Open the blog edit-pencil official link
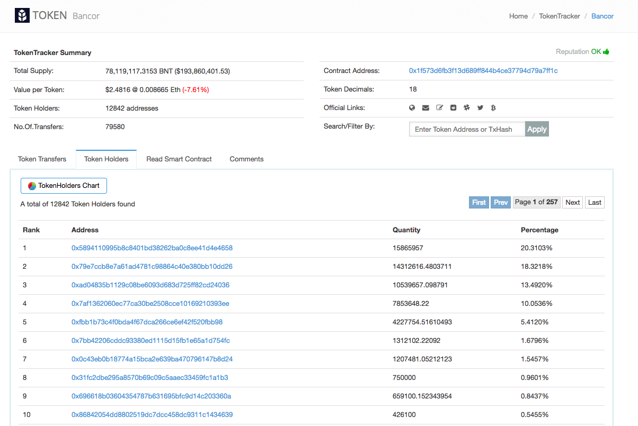Image resolution: width=638 pixels, height=426 pixels. coord(439,107)
